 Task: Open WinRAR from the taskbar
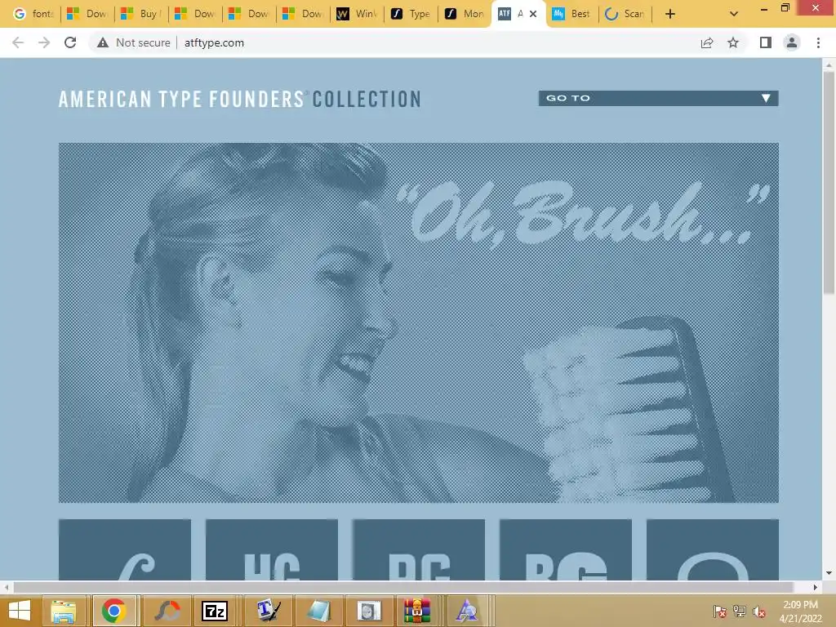(417, 611)
